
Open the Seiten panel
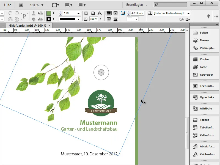coord(204,33)
